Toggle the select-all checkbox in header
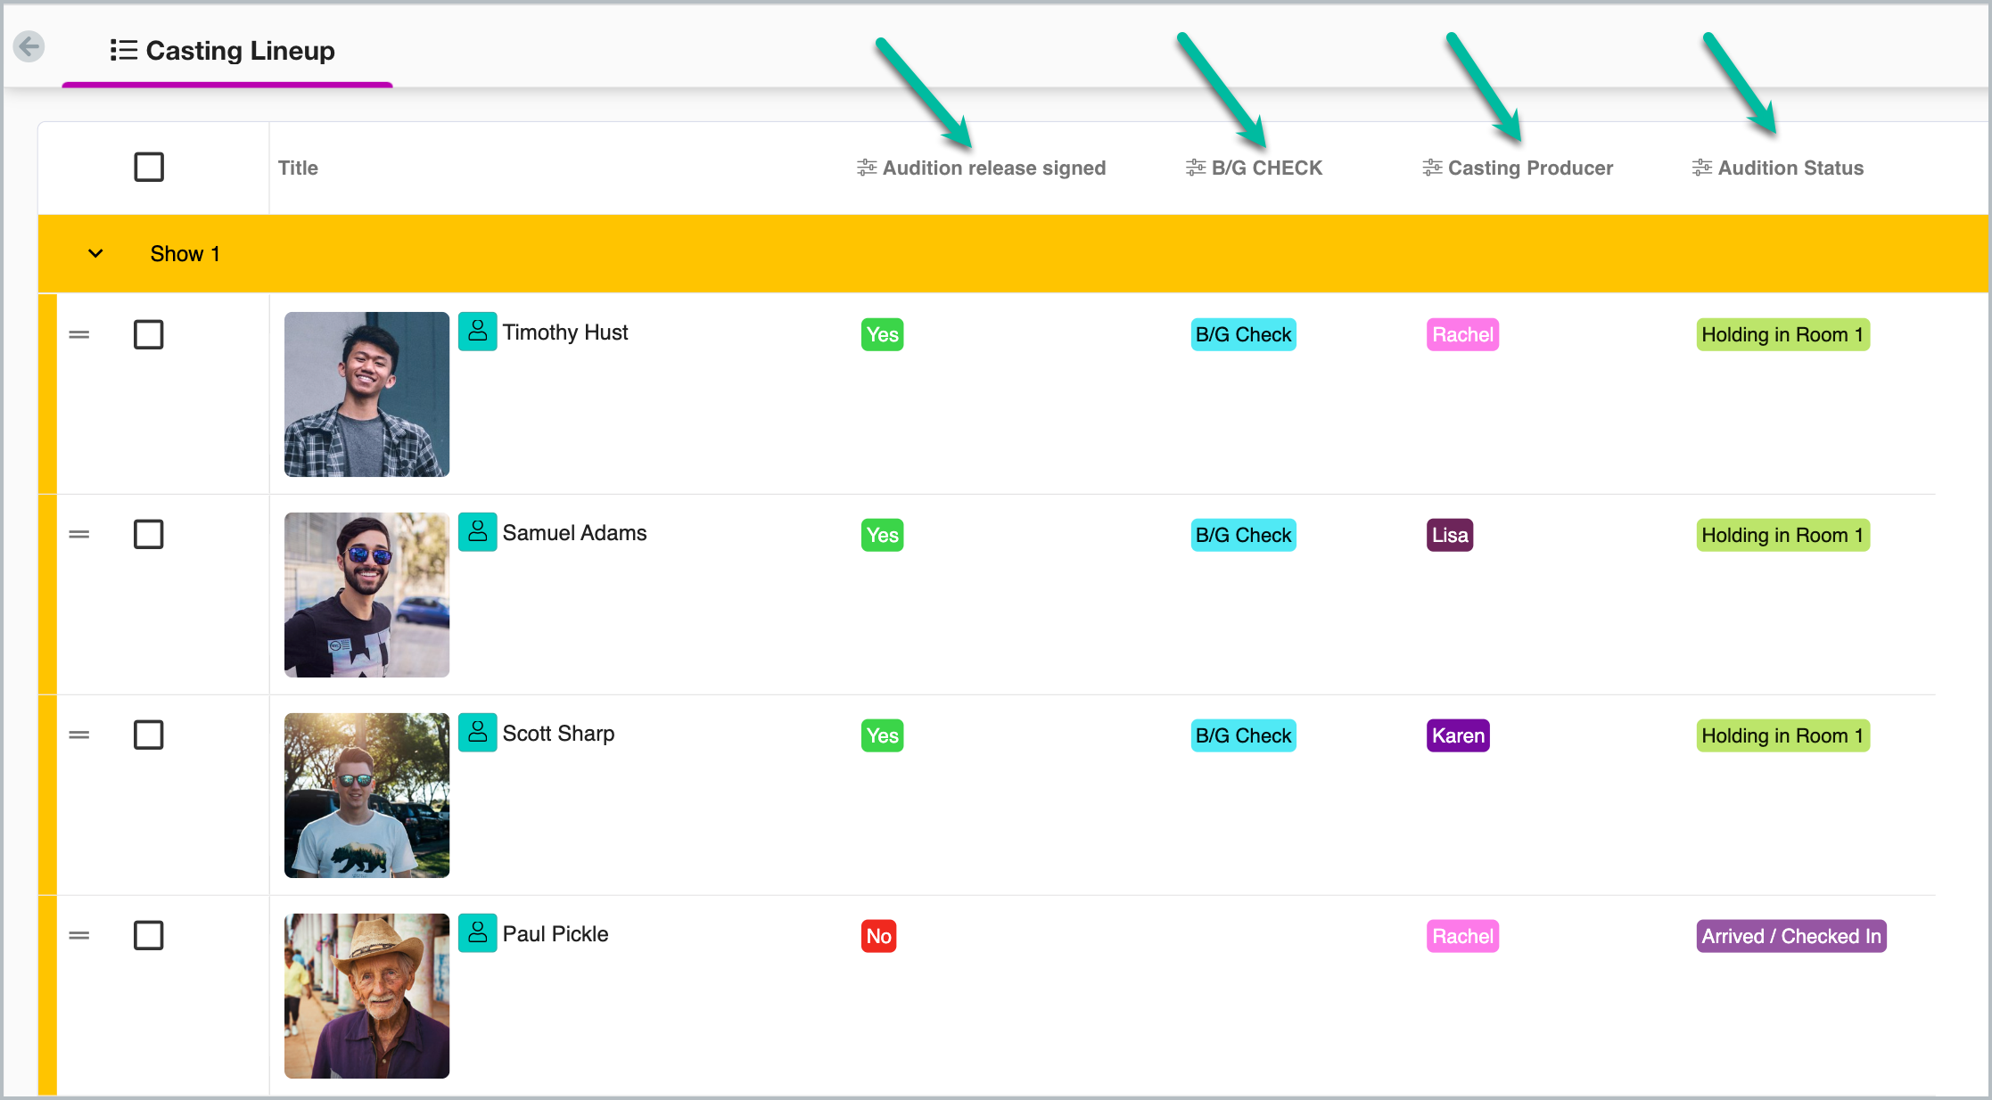Viewport: 1992px width, 1100px height. click(x=149, y=168)
